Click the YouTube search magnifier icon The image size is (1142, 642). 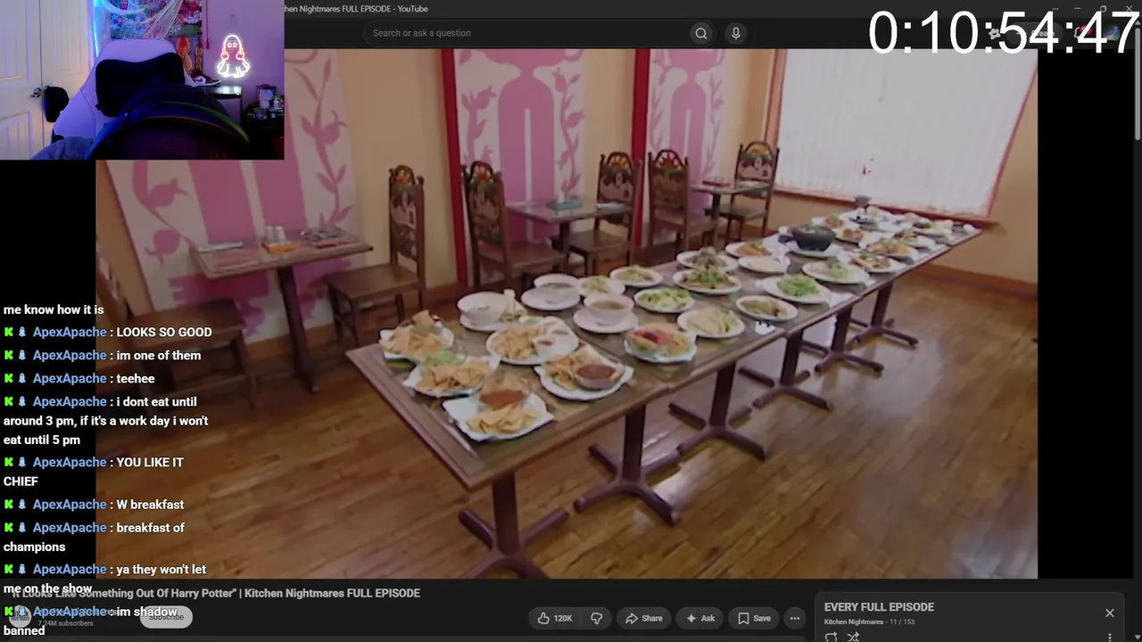point(701,33)
